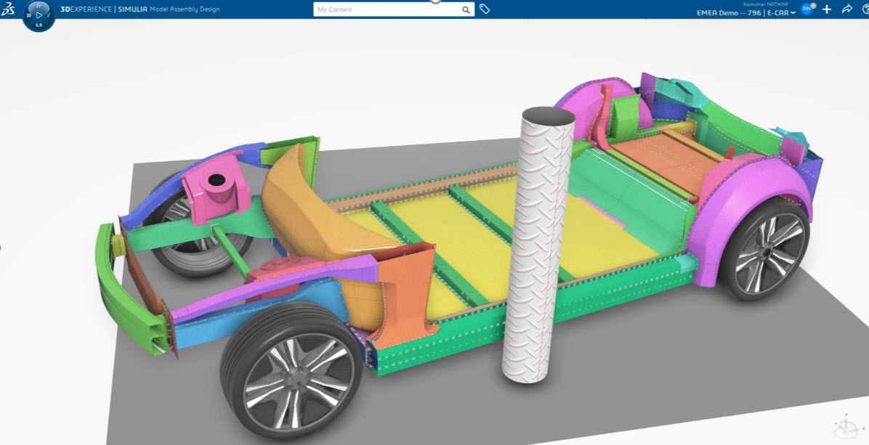This screenshot has height=445, width=869.
Task: Click the plus add icon in top bar
Action: point(826,9)
